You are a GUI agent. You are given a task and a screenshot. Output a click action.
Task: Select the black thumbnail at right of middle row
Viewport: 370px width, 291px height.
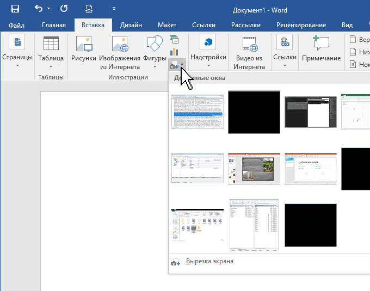355,169
